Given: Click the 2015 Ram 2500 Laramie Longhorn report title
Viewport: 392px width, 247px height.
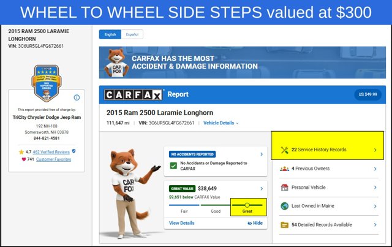Looking at the screenshot, I should pos(160,113).
